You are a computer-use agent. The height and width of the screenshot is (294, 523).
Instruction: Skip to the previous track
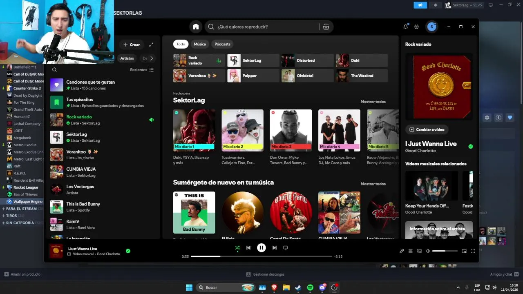click(x=248, y=247)
